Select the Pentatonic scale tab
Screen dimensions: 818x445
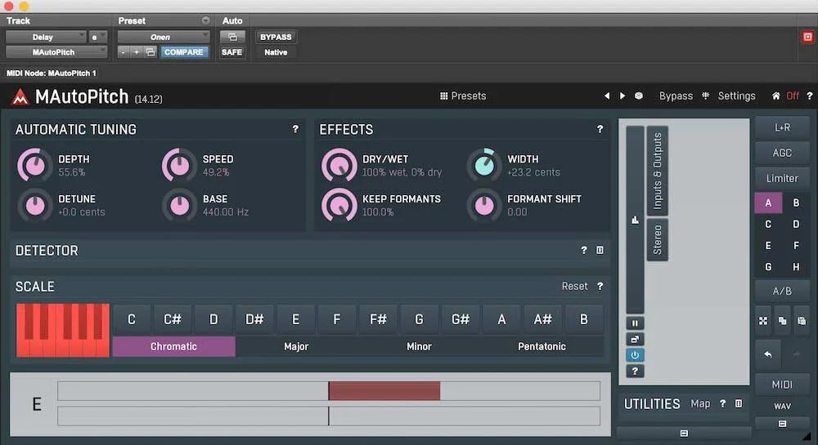tap(542, 346)
